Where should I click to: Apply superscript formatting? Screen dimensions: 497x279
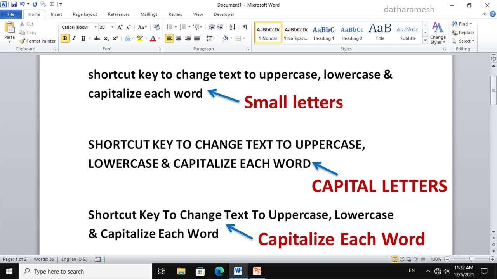[115, 38]
